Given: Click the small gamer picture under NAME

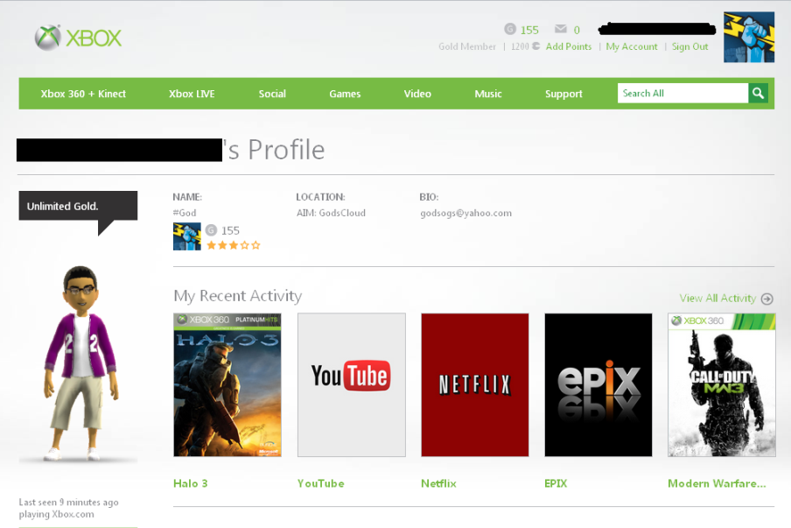Looking at the screenshot, I should pos(186,236).
